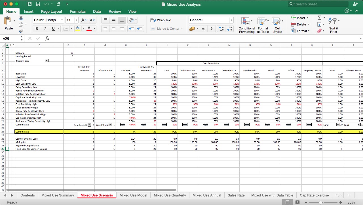Open the Formulas ribbon tab
This screenshot has height=205, width=363.
(x=77, y=11)
